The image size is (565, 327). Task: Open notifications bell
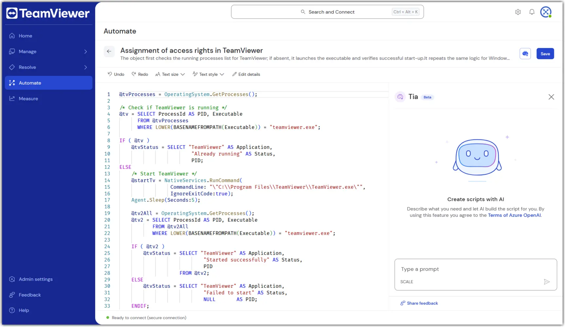[x=532, y=12]
